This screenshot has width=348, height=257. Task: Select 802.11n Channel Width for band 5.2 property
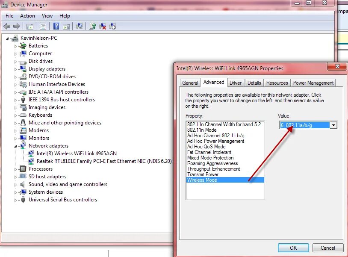pyautogui.click(x=224, y=124)
